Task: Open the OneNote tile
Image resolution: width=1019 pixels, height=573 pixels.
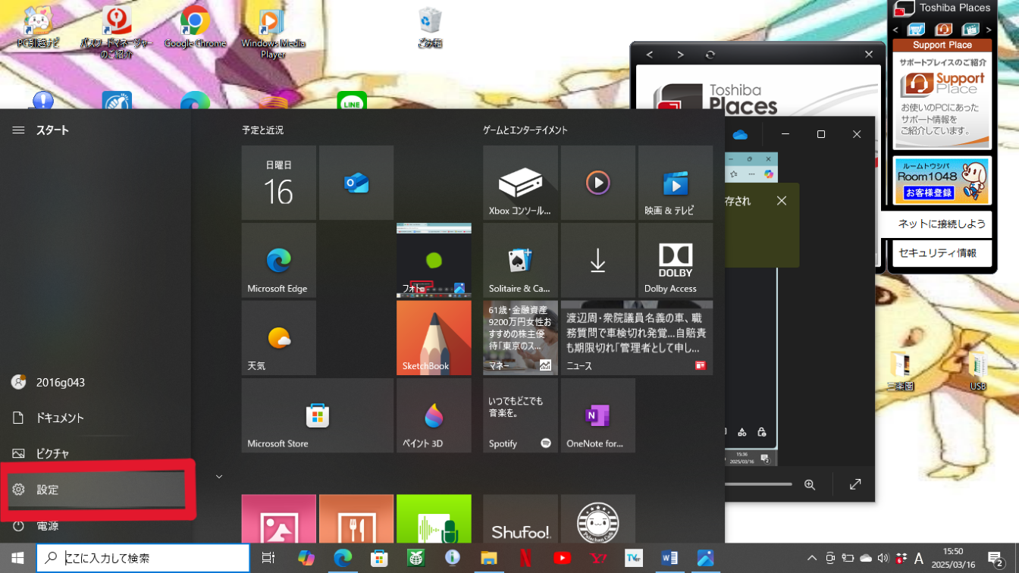Action: [x=597, y=415]
